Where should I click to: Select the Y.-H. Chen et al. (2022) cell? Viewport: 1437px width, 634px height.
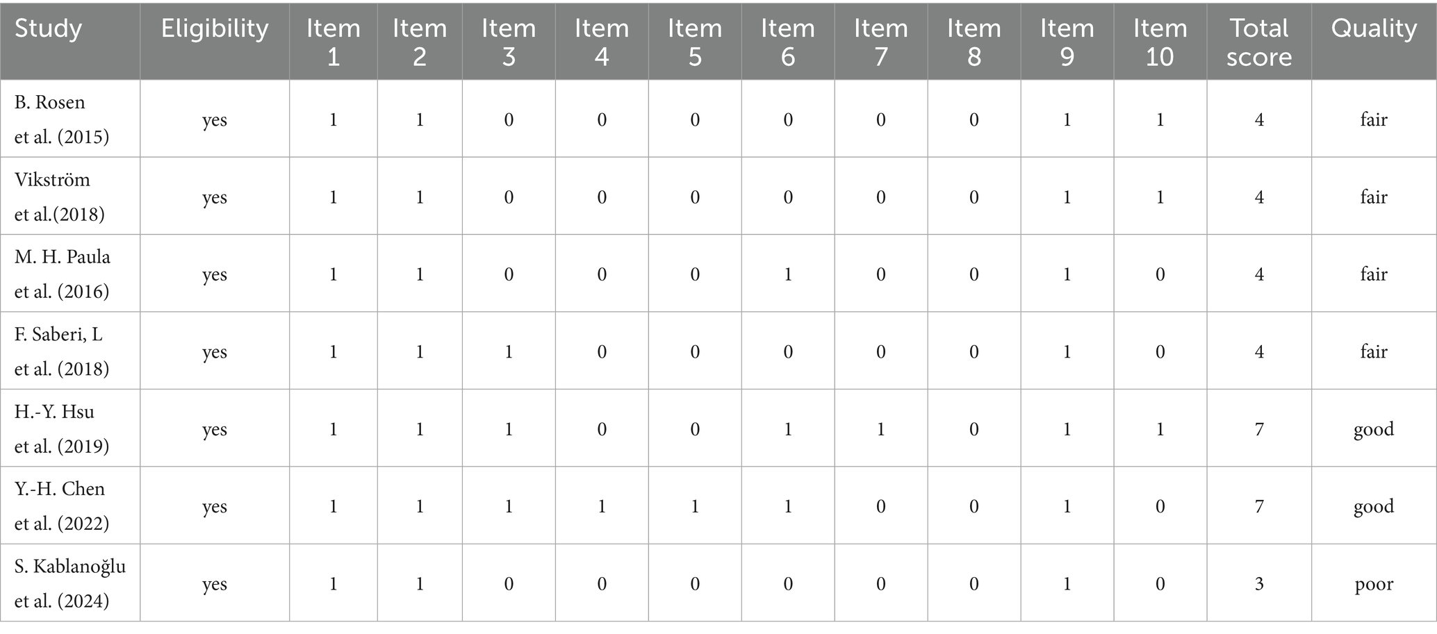coord(62,506)
